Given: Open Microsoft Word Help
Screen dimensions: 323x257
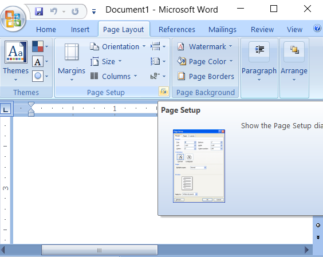Looking at the screenshot, I should [x=317, y=28].
